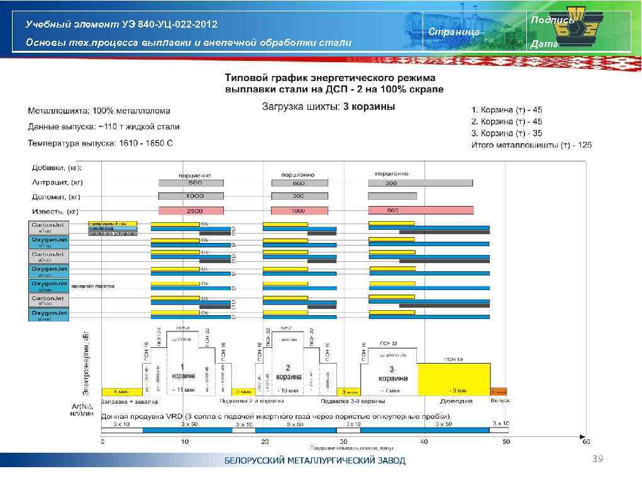The image size is (642, 481).
Task: Click 'Температура выпуска: 1610 - 1650 С'
Action: (101, 143)
